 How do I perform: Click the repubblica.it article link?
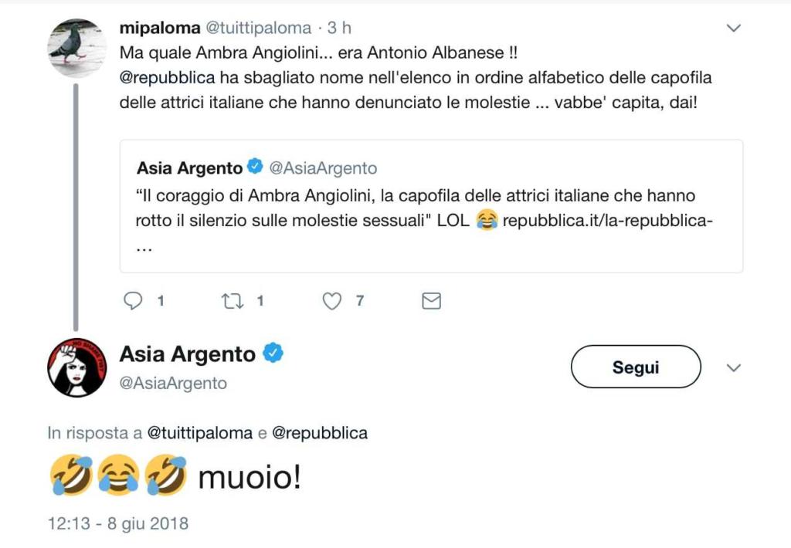(x=606, y=221)
